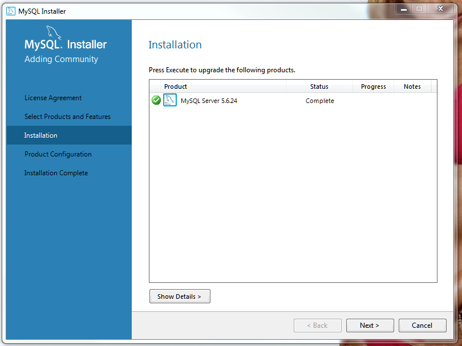Minimize the MySQL Installer window
The image size is (462, 346).
(404, 9)
